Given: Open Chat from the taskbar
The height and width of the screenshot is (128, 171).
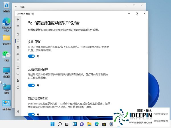Looking at the screenshot, I should 82,124.
